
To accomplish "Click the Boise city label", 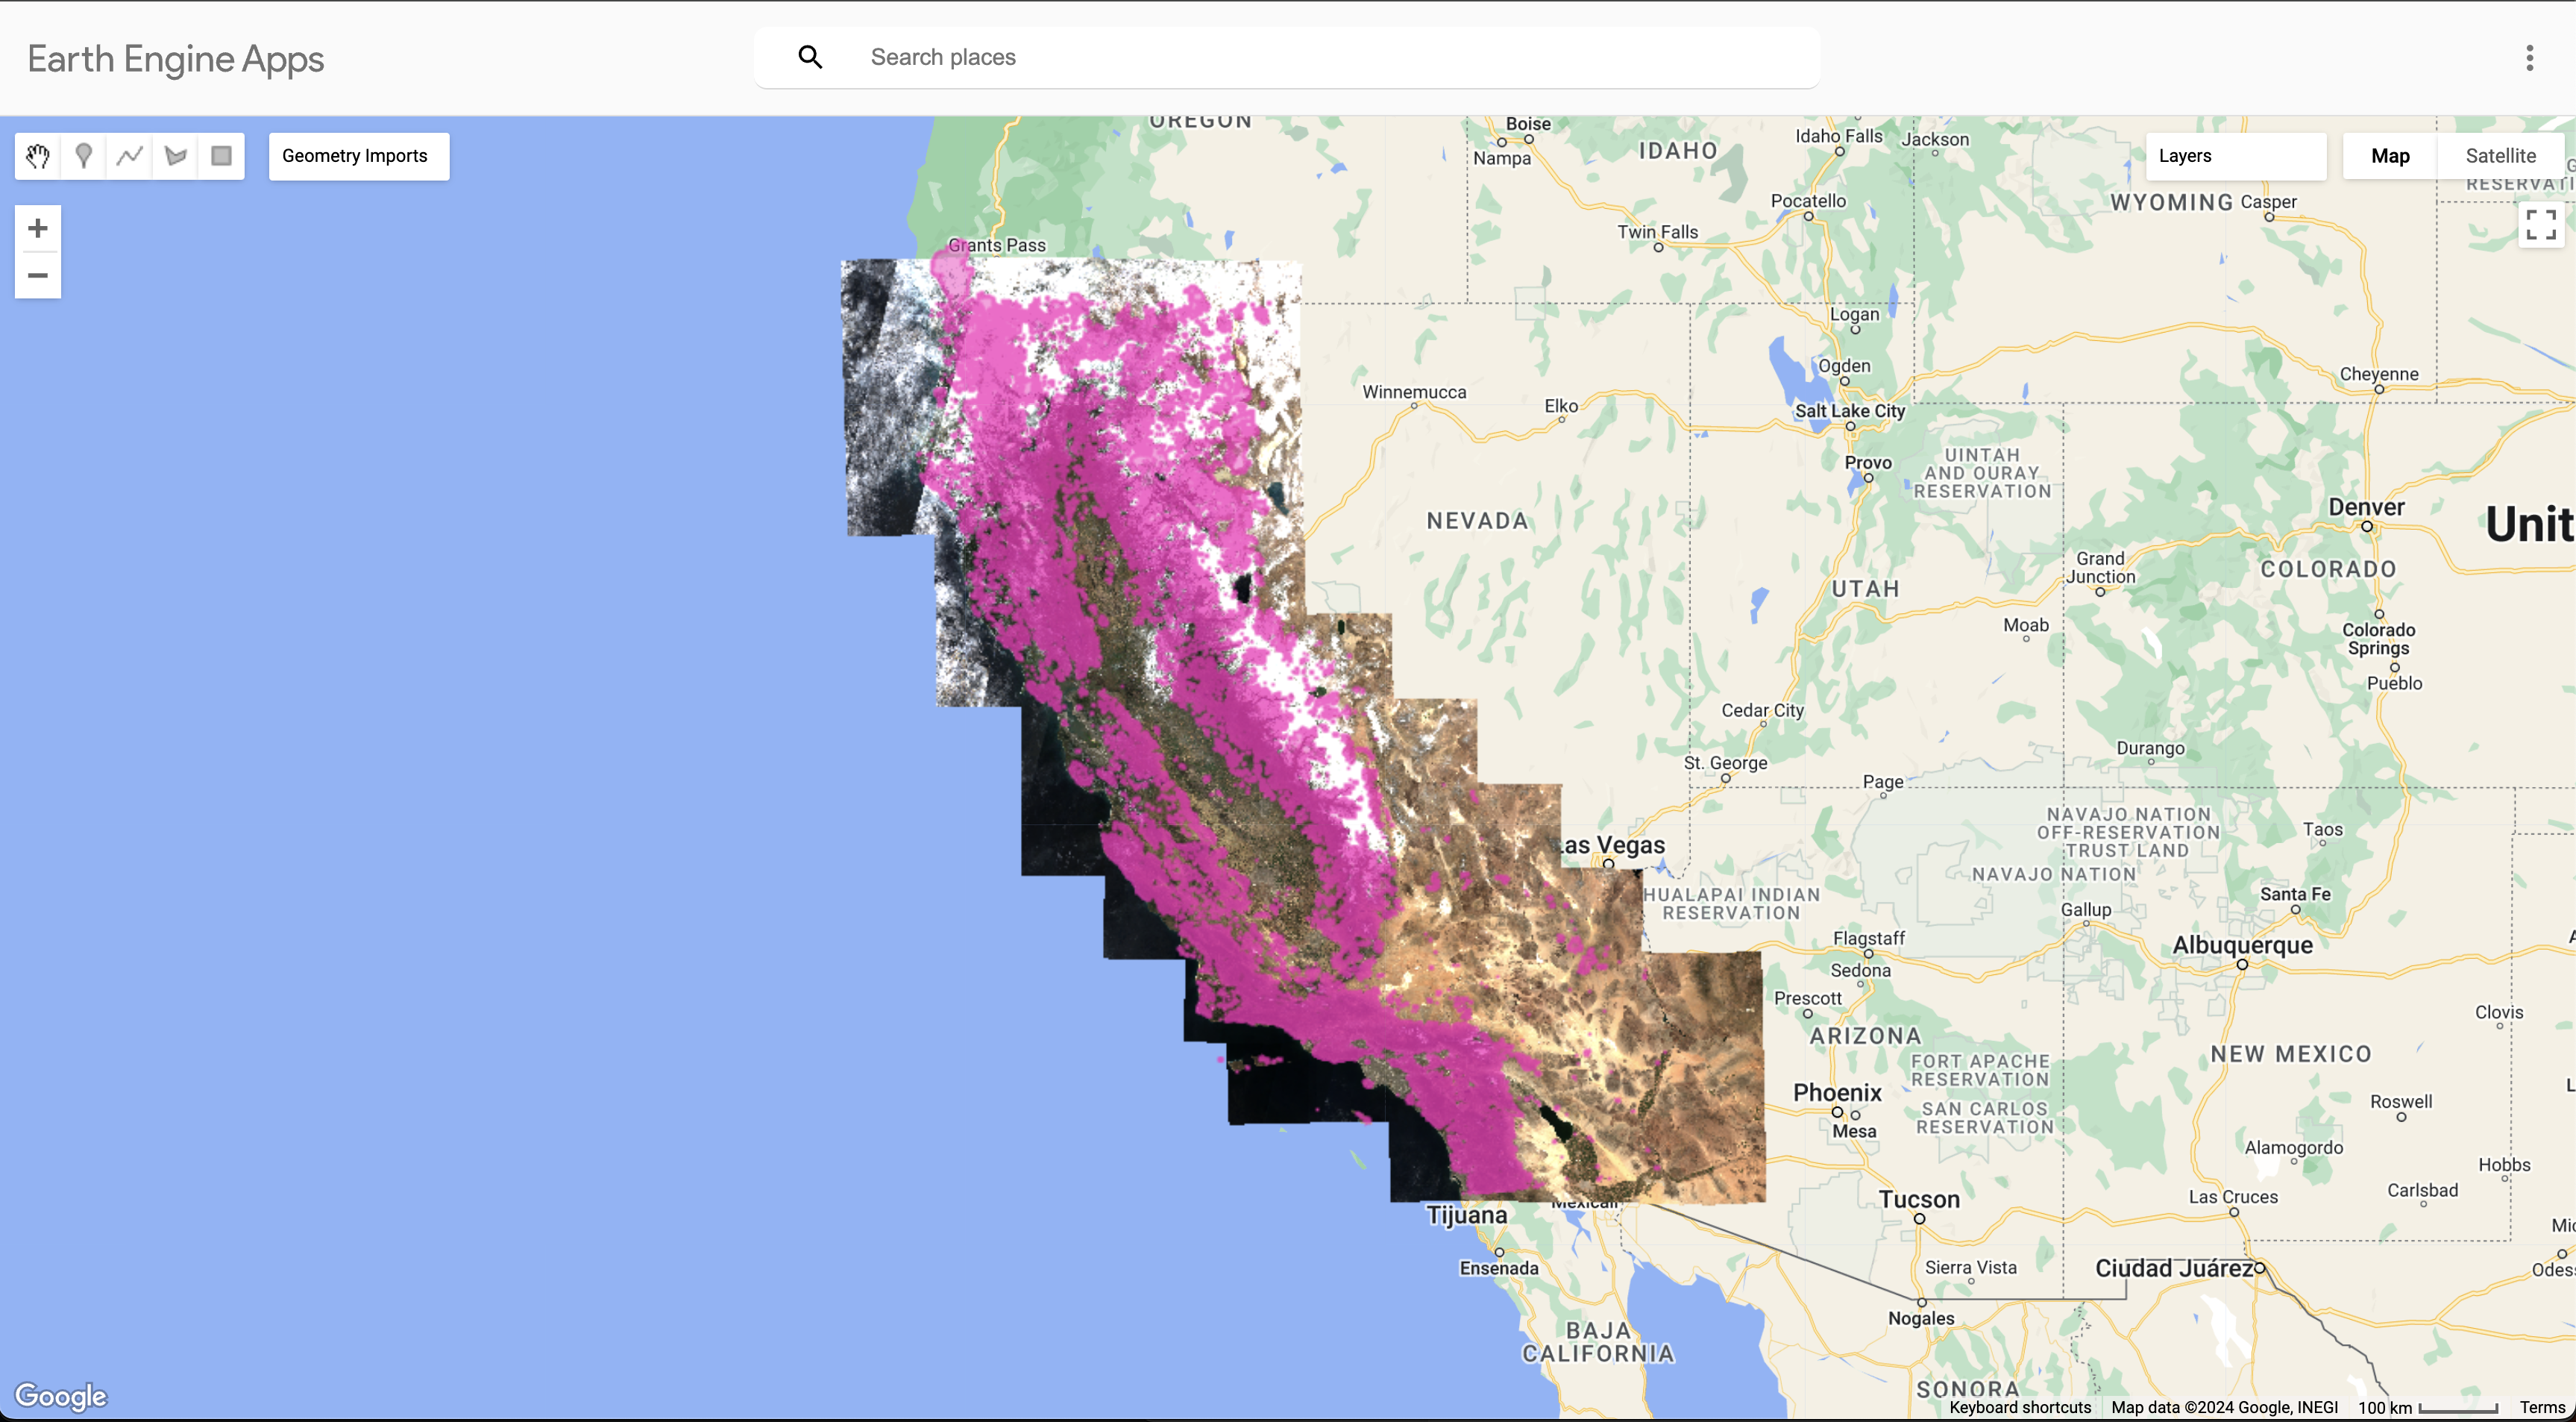I will [x=1528, y=124].
